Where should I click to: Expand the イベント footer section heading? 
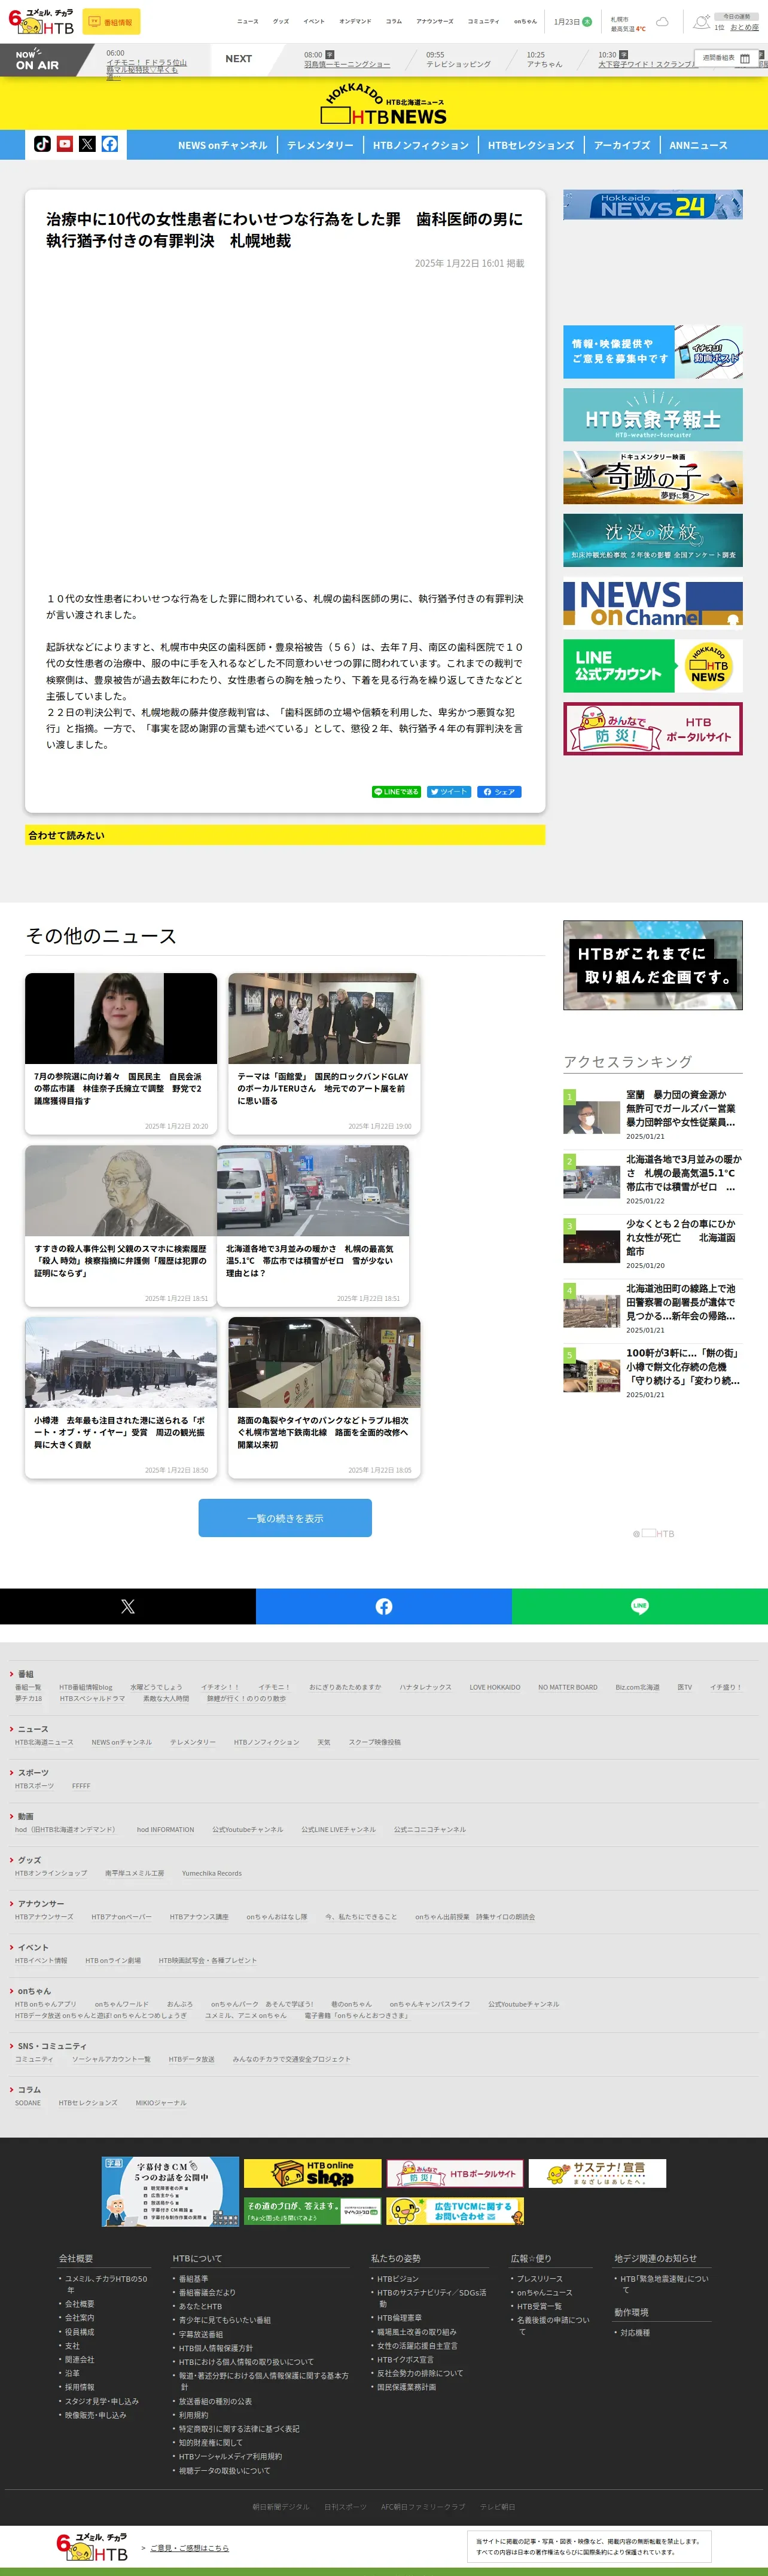pos(33,1947)
